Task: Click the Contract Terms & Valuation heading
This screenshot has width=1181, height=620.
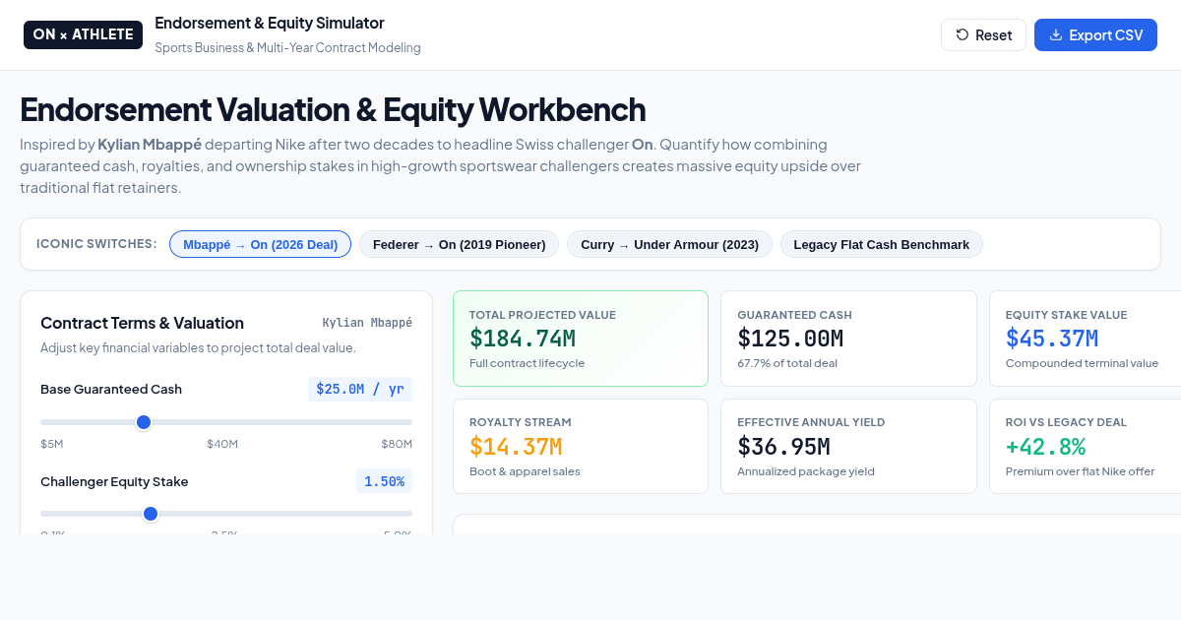Action: pos(142,323)
